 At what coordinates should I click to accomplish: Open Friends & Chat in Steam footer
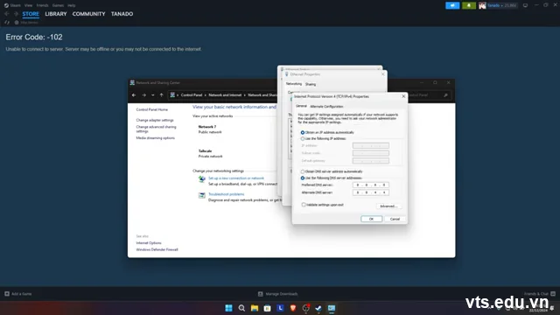540,294
